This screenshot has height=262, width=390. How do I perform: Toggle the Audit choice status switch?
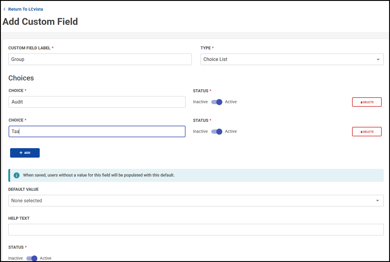tap(217, 102)
